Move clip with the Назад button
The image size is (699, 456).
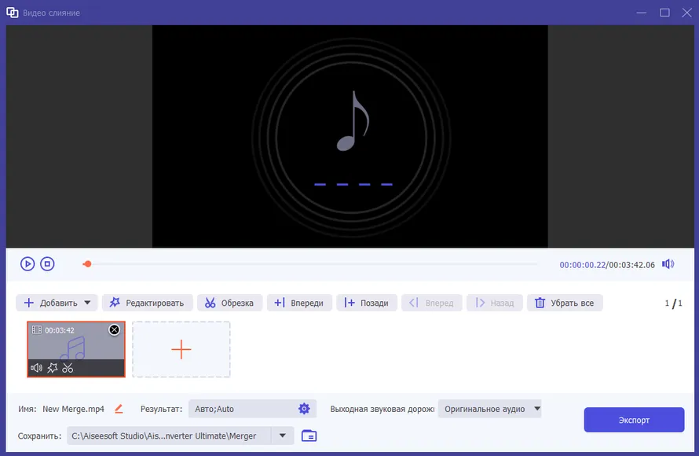pyautogui.click(x=494, y=303)
